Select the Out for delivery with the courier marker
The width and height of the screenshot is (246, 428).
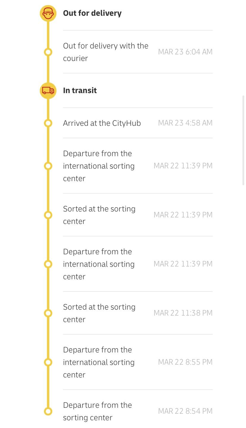(48, 52)
